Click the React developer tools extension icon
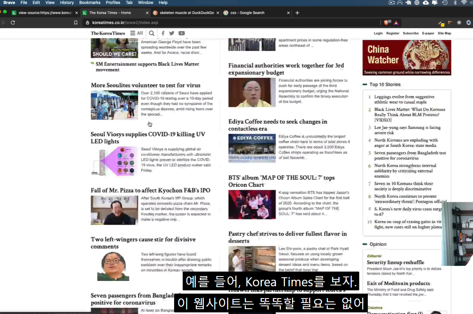473x314 pixels. coord(459,22)
